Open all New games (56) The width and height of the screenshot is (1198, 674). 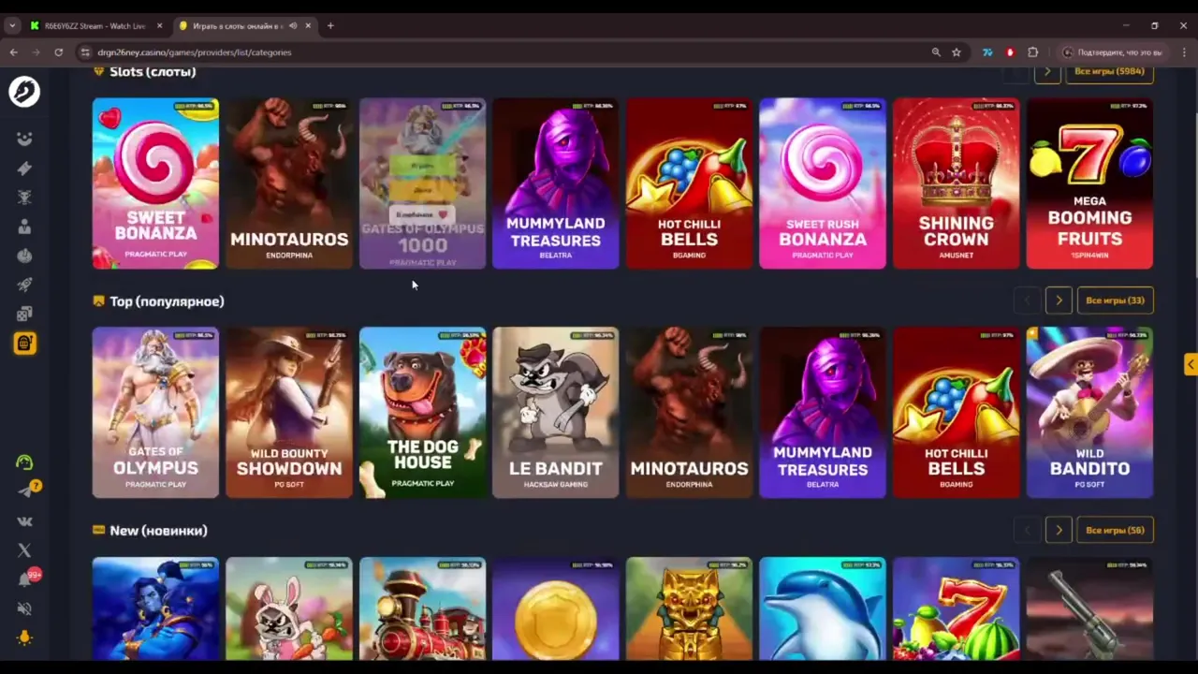[1116, 530]
